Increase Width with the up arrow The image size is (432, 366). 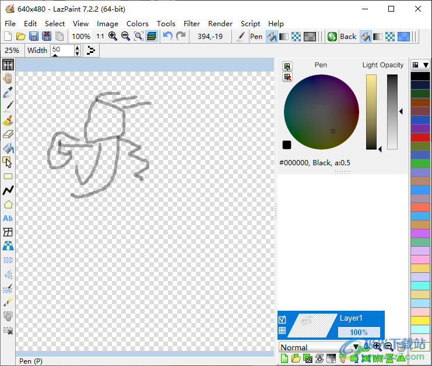coord(78,48)
